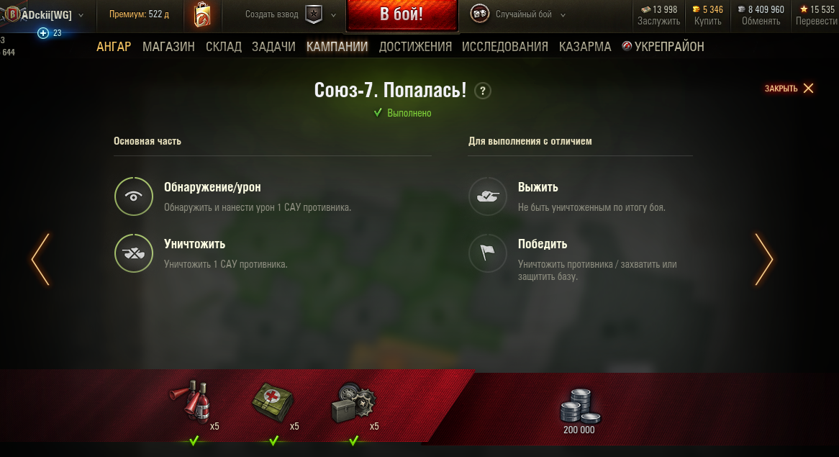Click the red В бой! button
839x457 pixels.
(x=402, y=14)
